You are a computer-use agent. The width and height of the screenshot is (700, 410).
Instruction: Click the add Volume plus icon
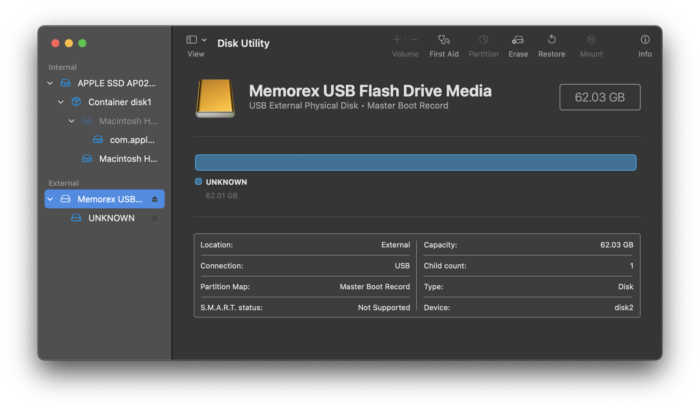pyautogui.click(x=397, y=39)
